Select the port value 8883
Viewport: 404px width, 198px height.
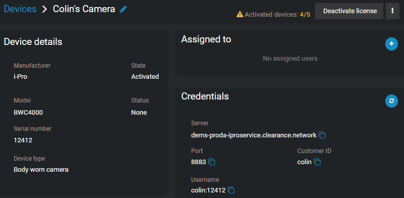coord(198,162)
